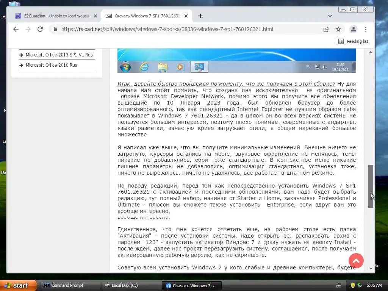
Task: Open the Microsoft Office 2013 SP1 VL Rus link
Action: (59, 55)
